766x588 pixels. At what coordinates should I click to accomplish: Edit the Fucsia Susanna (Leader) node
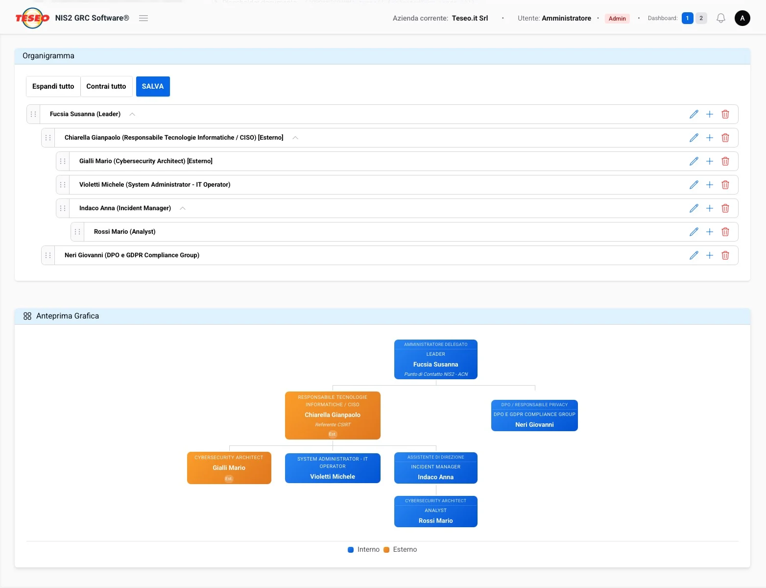point(694,114)
